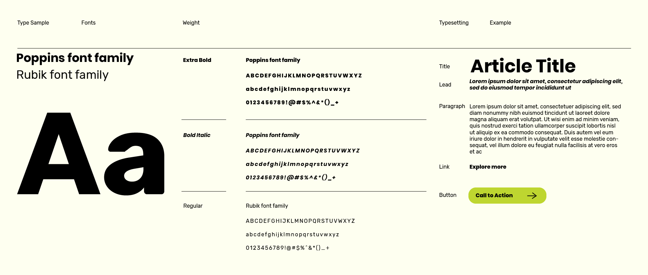The width and height of the screenshot is (648, 275).
Task: Select the Type Sample column header
Action: click(33, 23)
